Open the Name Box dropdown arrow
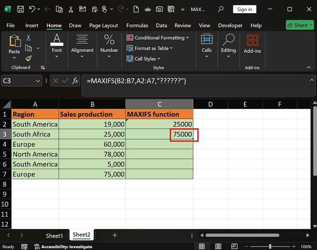317x250 pixels. pos(37,81)
